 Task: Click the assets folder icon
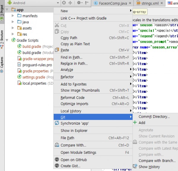(x=19, y=28)
